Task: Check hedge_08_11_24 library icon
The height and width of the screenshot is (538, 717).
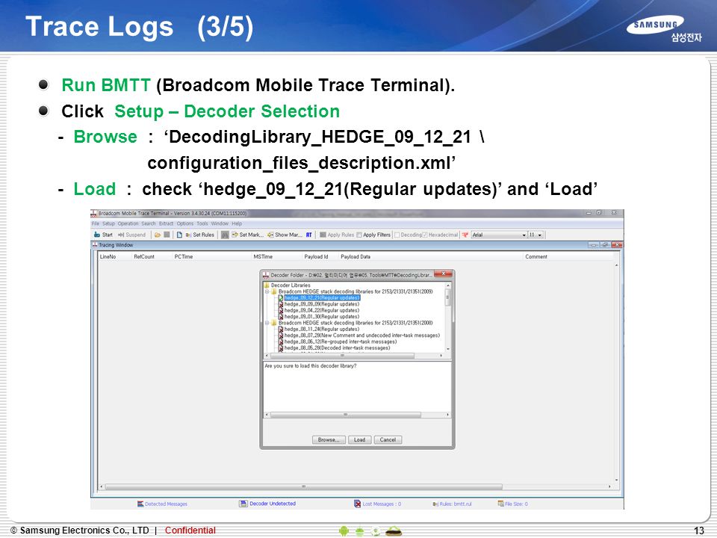Action: click(x=281, y=329)
